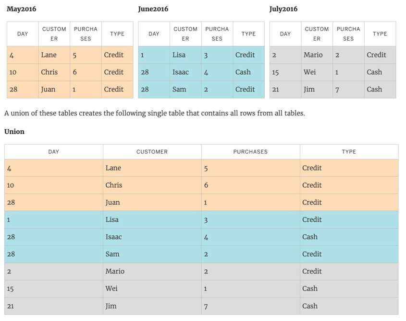The image size is (406, 321).
Task: Click the sentence describing the union of tables
Action: click(154, 114)
